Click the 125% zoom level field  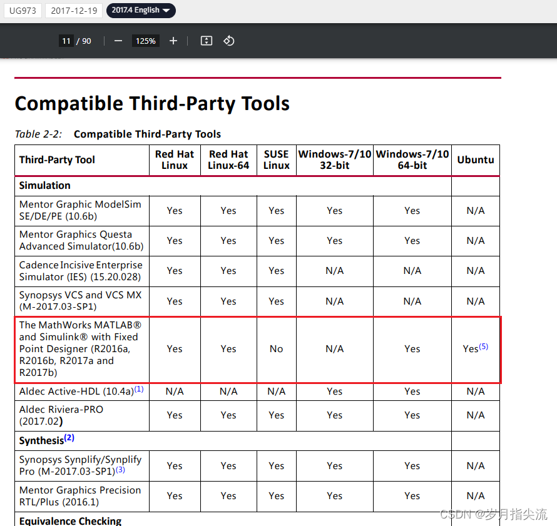146,41
